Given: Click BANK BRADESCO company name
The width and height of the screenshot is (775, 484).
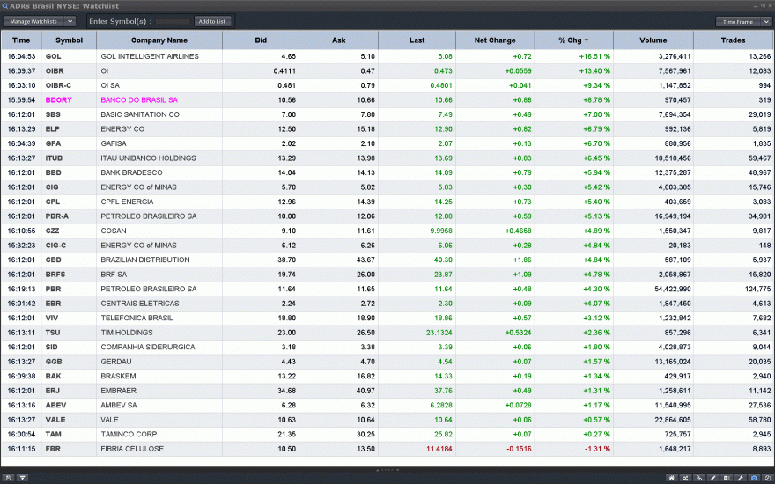Looking at the screenshot, I should pos(131,172).
